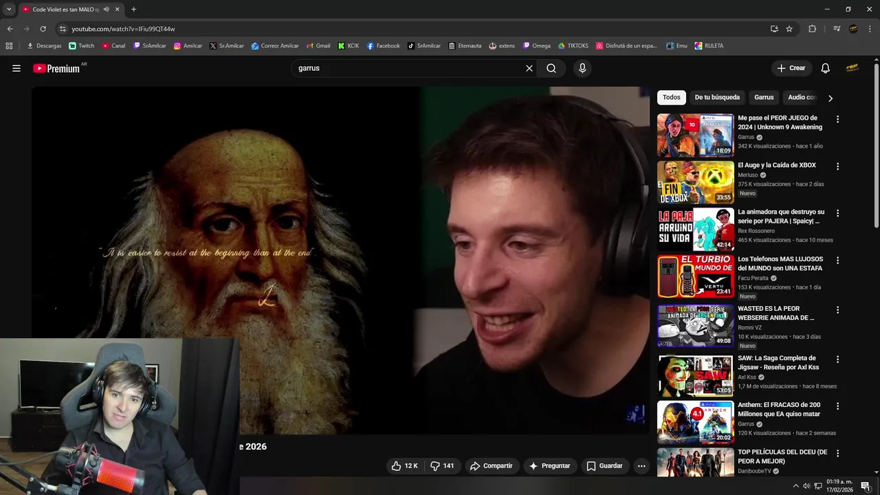
Task: Open the SAW Jigsaw thumbnail
Action: 695,375
